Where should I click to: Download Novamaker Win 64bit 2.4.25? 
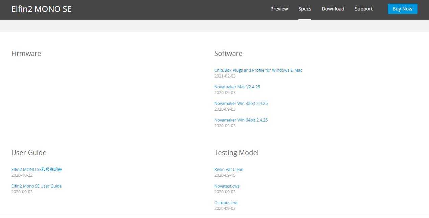coord(241,120)
